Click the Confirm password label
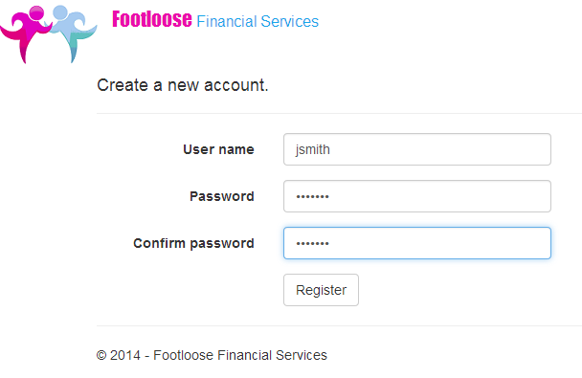582x378 pixels. [x=193, y=243]
